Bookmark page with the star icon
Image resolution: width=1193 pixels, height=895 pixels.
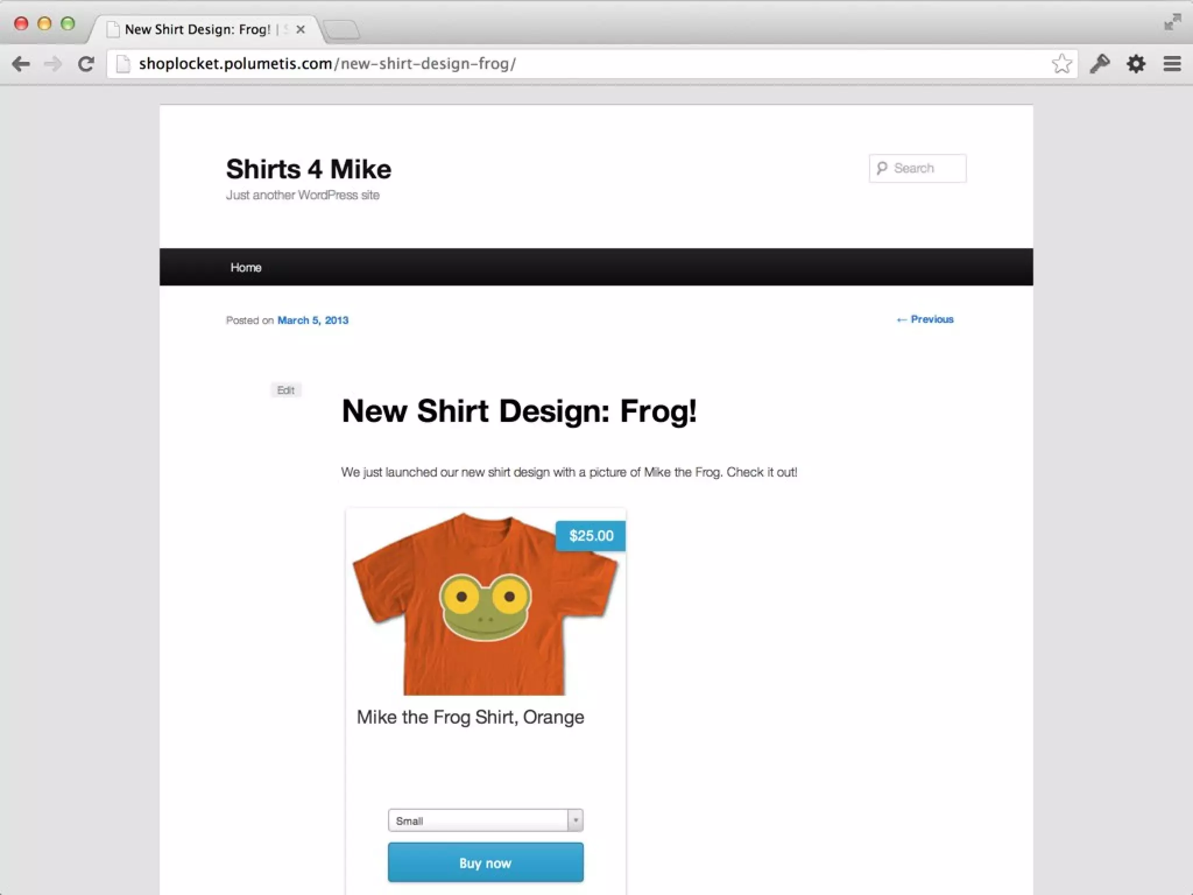(x=1061, y=64)
